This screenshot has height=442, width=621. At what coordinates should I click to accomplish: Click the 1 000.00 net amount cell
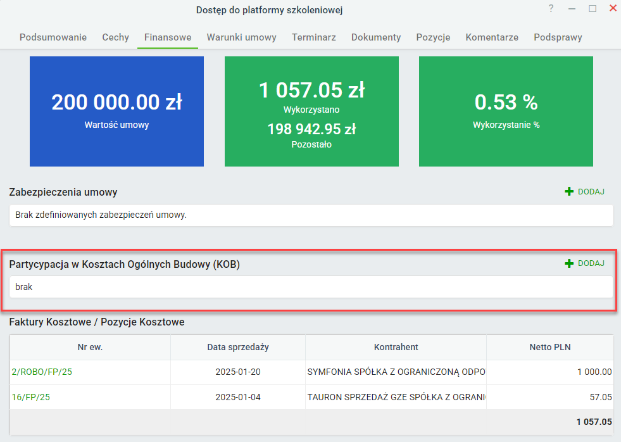[x=549, y=372]
